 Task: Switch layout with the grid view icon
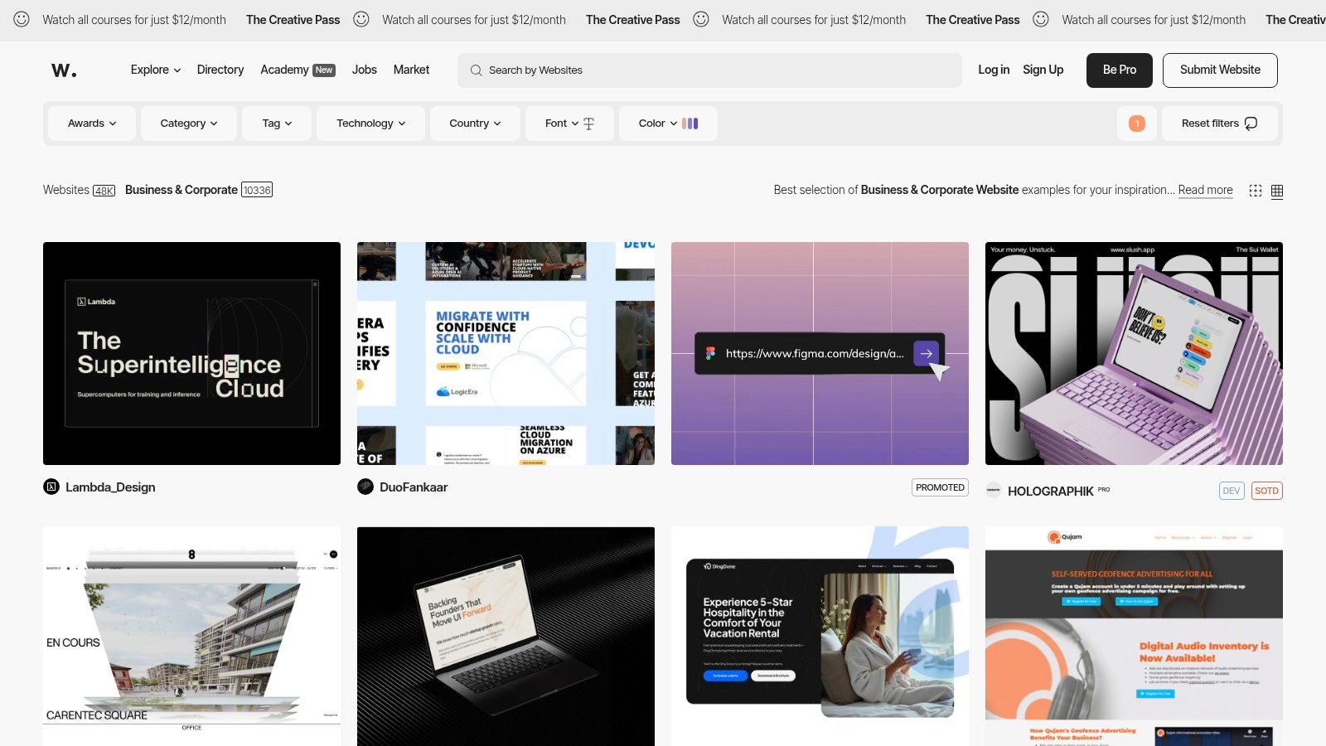[1277, 191]
